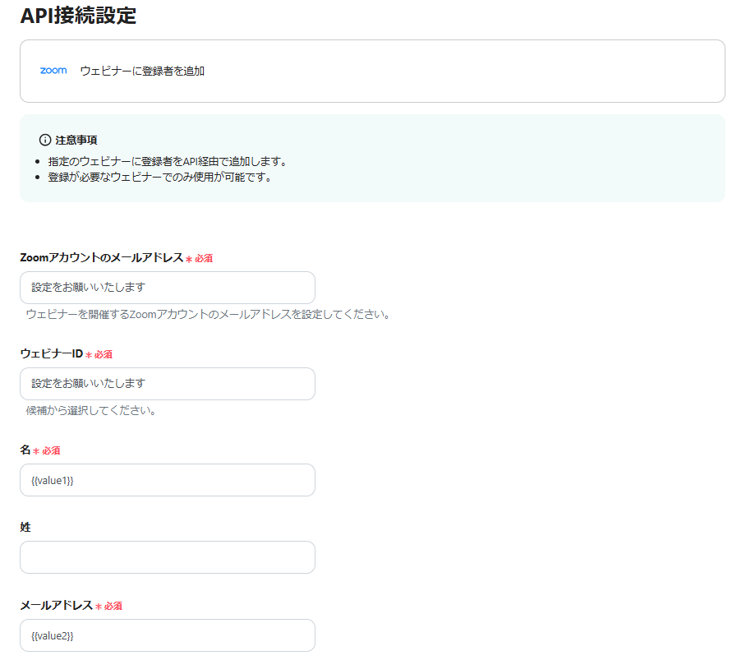Click the 姓 field label
746x660 pixels.
tap(25, 527)
